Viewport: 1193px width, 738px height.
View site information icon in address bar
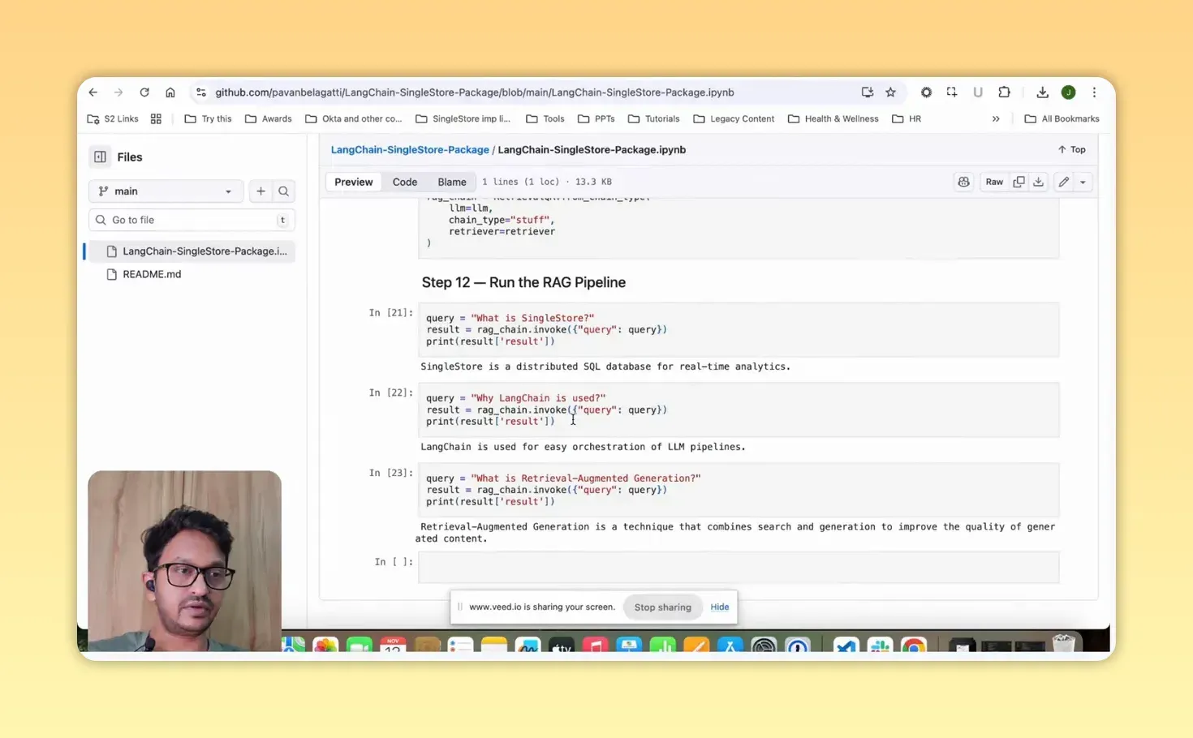(x=201, y=92)
